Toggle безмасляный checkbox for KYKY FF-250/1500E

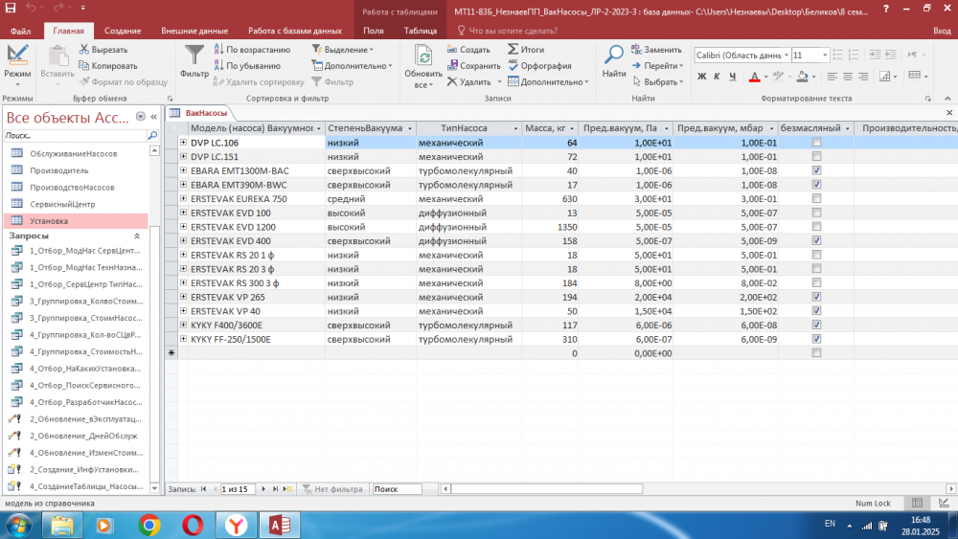click(x=816, y=339)
